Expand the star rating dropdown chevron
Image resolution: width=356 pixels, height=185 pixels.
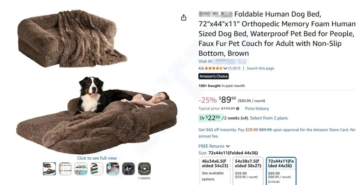225,68
